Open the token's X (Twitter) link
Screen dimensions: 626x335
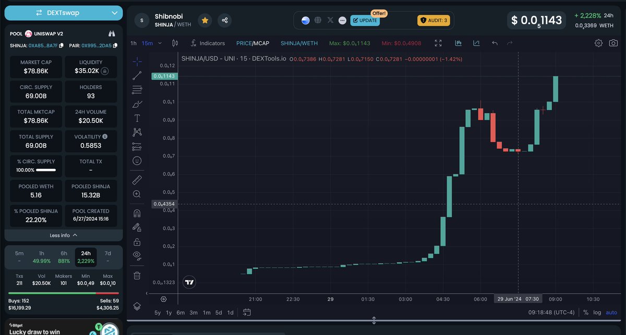(x=330, y=20)
